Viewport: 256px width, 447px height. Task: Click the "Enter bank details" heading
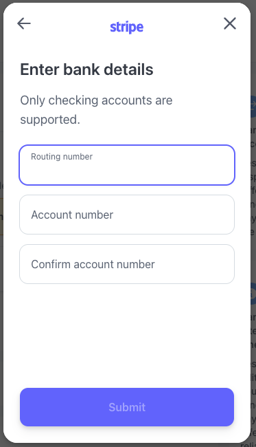[86, 69]
